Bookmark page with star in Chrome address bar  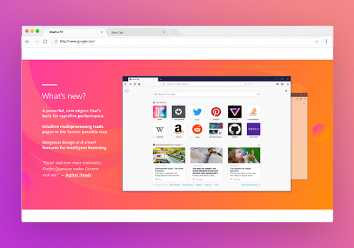(316, 42)
